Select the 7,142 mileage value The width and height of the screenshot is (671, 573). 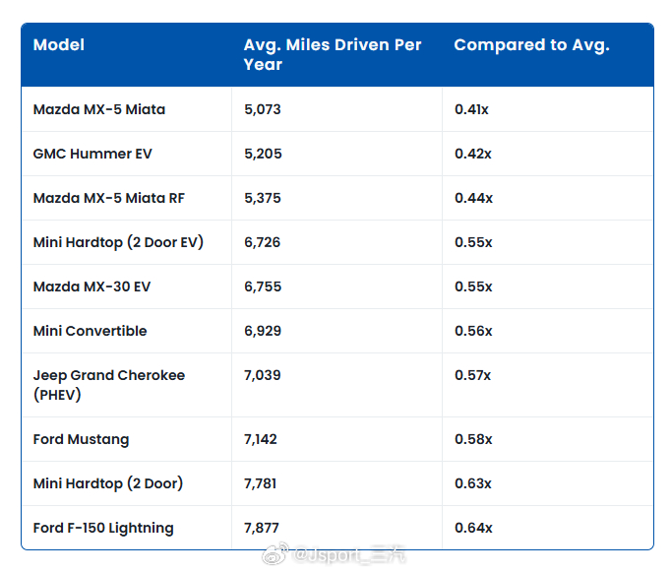click(260, 439)
